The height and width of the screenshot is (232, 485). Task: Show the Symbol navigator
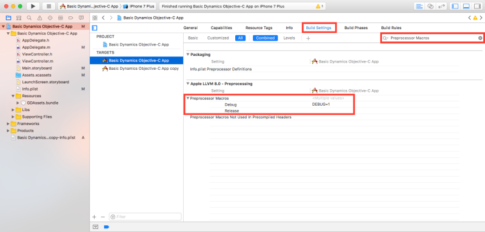click(x=19, y=18)
